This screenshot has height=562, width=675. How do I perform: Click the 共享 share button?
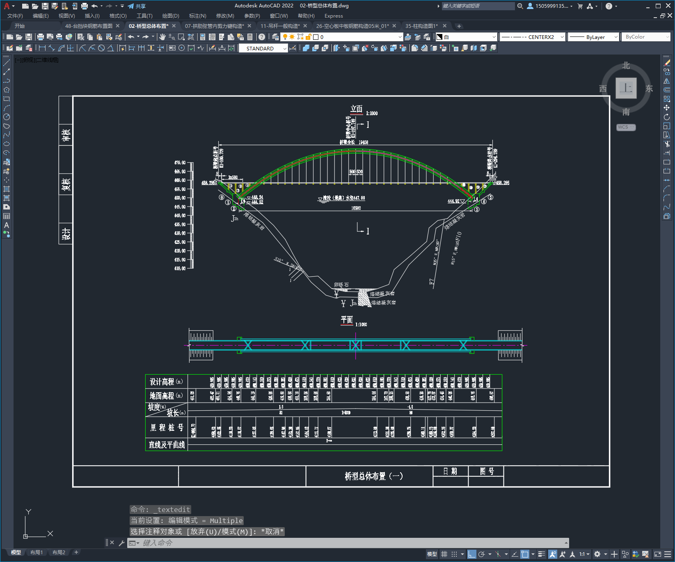coord(137,6)
